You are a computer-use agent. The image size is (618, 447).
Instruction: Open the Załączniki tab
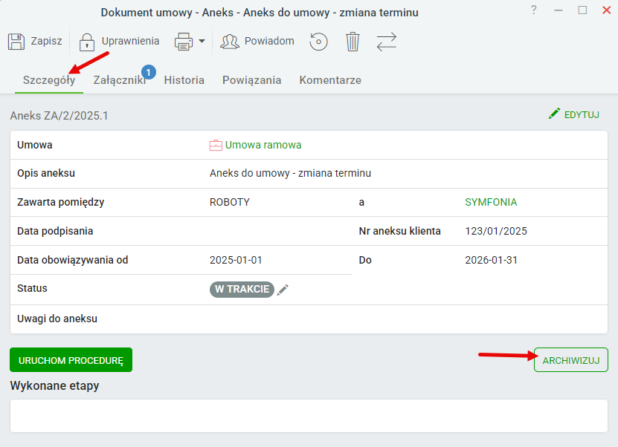click(x=120, y=80)
